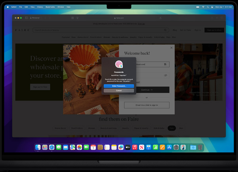Open the Trash in the Dock
This screenshot has height=172, width=238.
point(200,147)
